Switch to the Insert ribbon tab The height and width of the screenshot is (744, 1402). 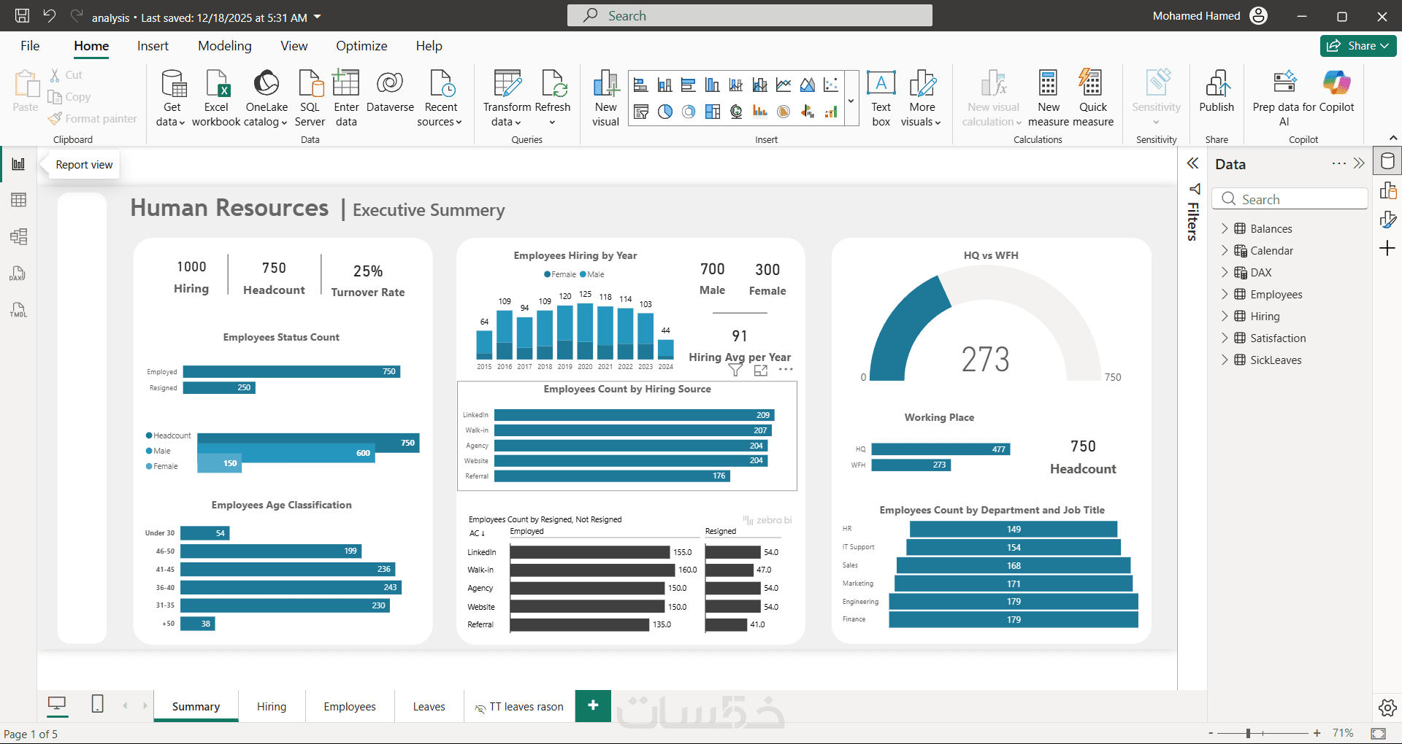(153, 46)
